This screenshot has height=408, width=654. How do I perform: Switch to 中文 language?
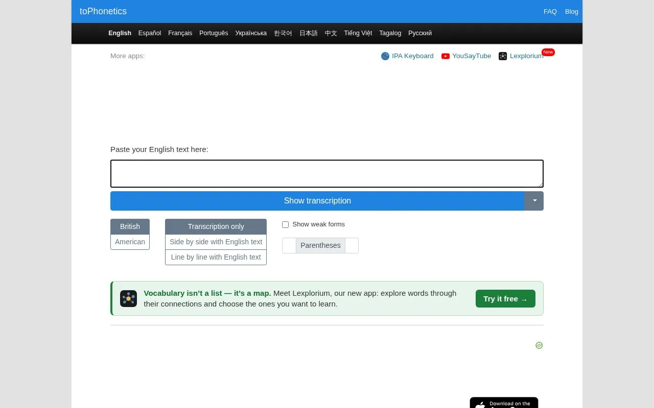point(331,33)
